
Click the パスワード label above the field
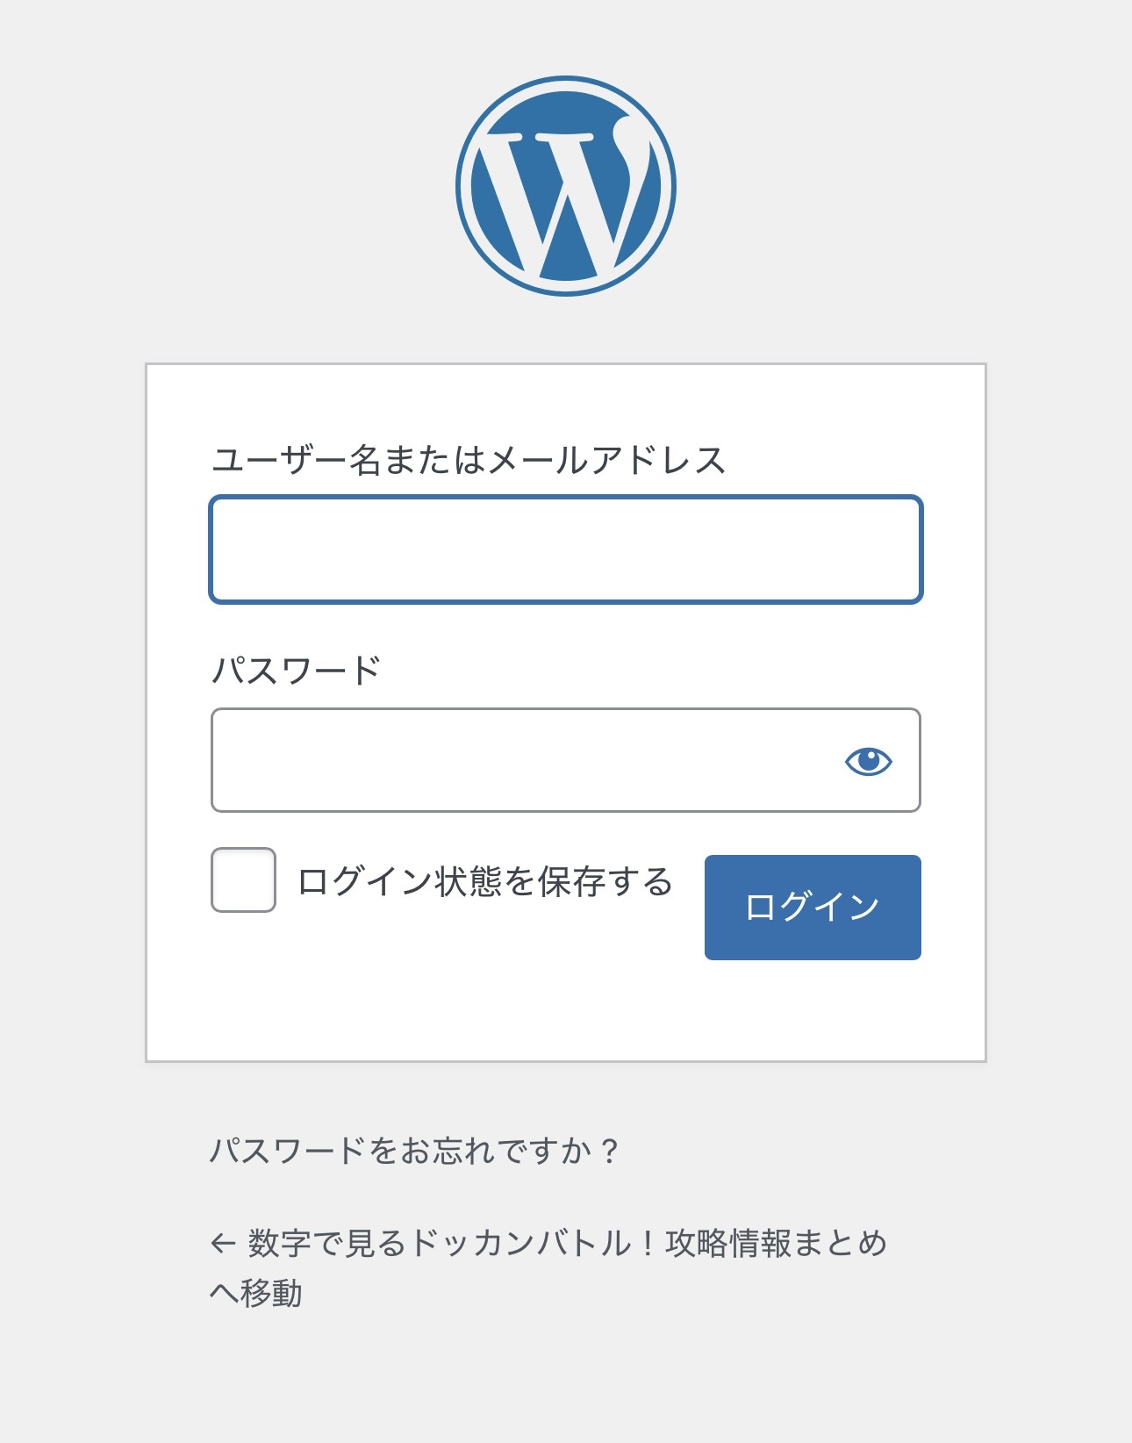(296, 671)
